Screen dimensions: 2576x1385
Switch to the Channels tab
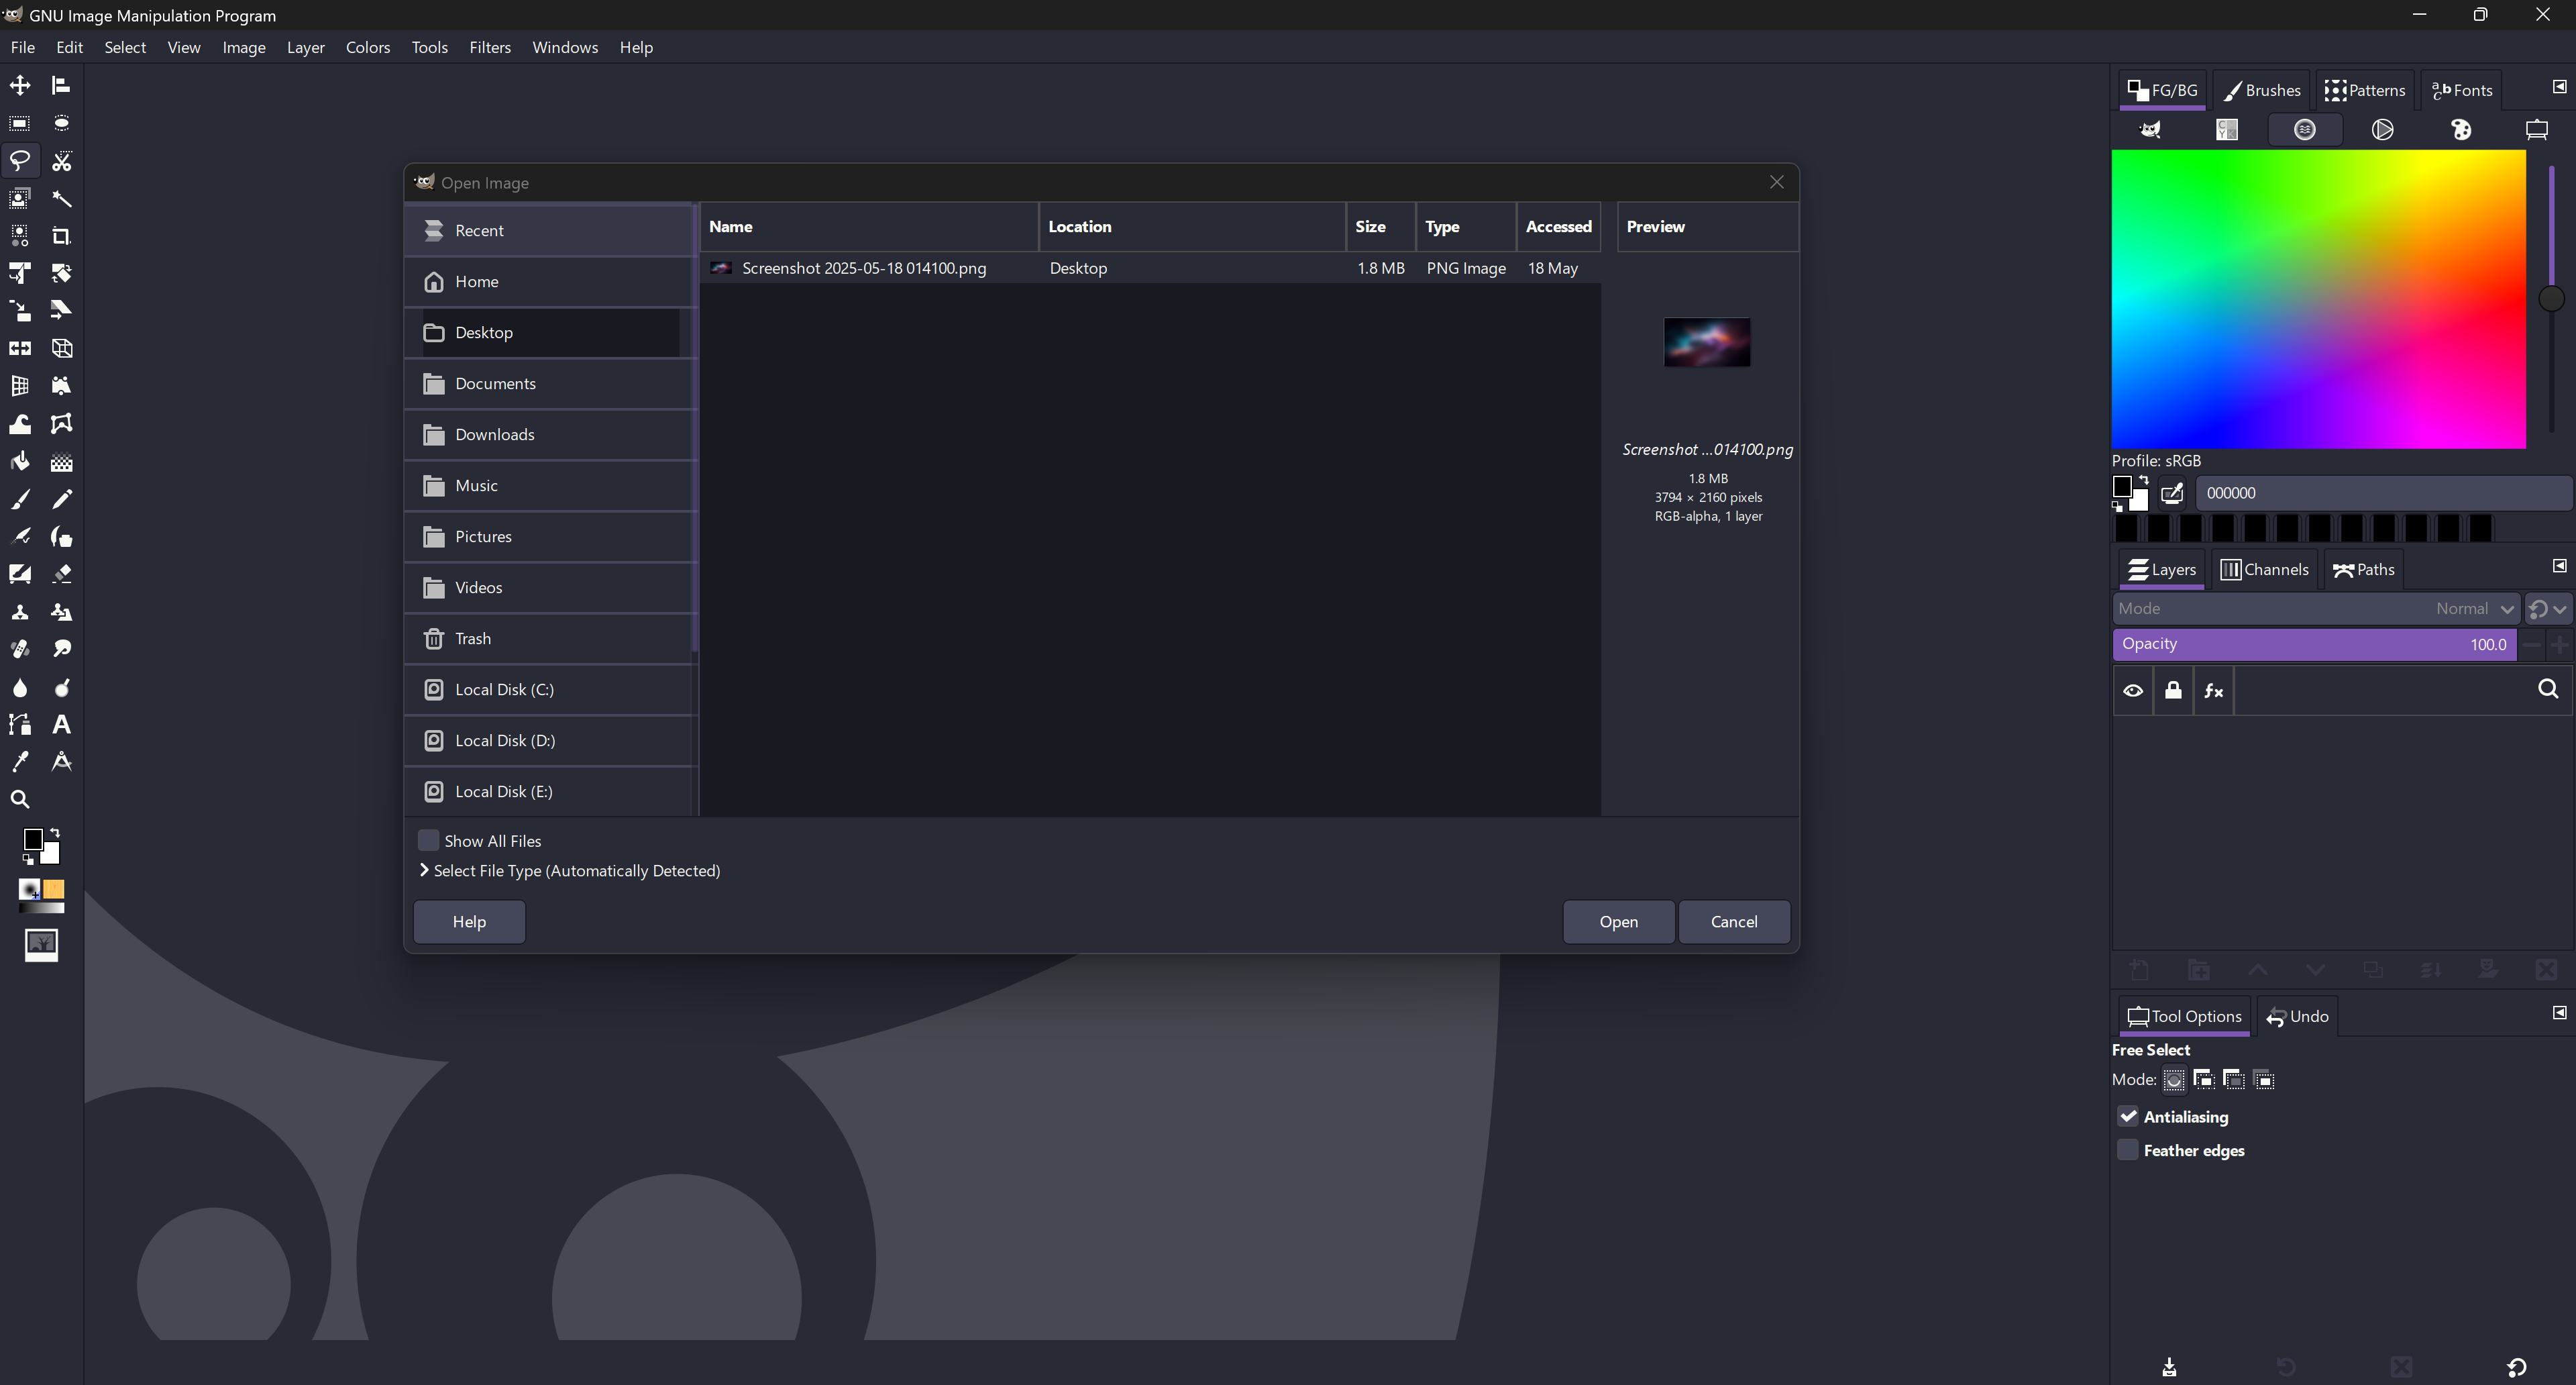point(2265,570)
